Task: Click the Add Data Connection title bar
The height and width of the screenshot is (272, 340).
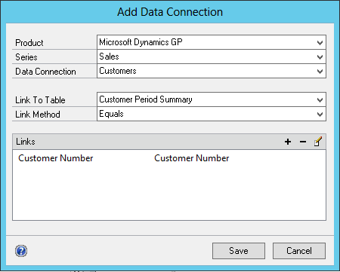Action: pos(170,12)
